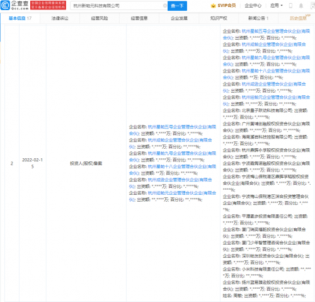Open the 经营风险 tab

tap(100, 18)
